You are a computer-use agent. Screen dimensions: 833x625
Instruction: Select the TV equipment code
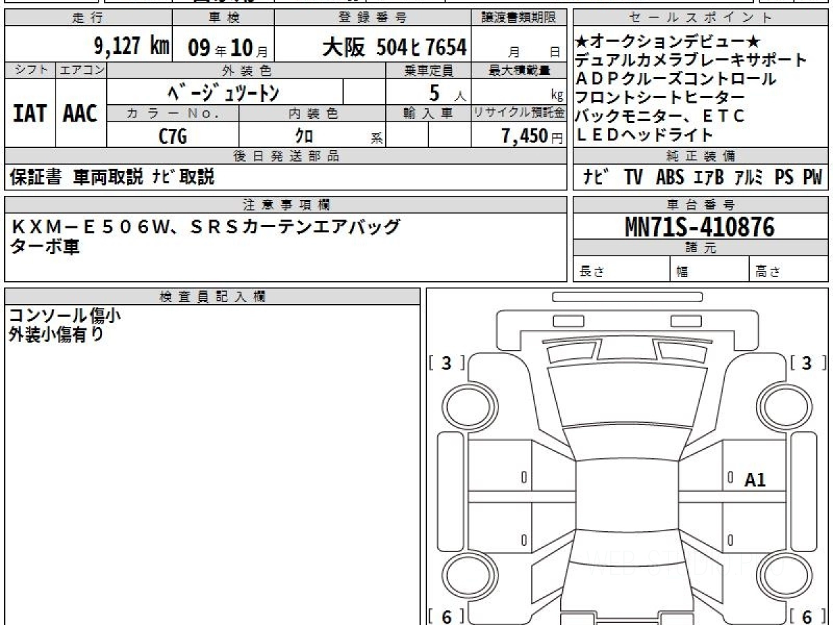(x=633, y=177)
